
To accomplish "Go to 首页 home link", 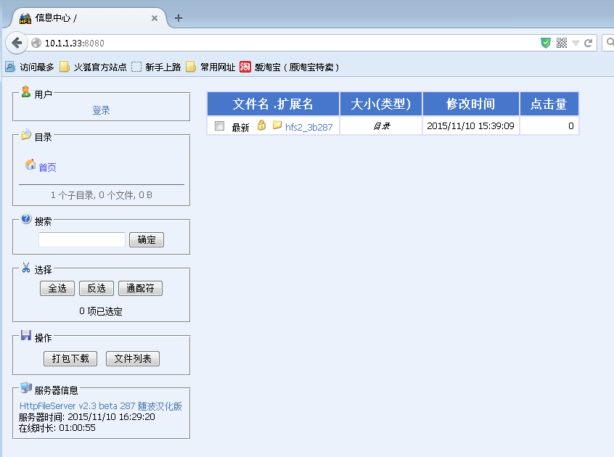I will 47,168.
